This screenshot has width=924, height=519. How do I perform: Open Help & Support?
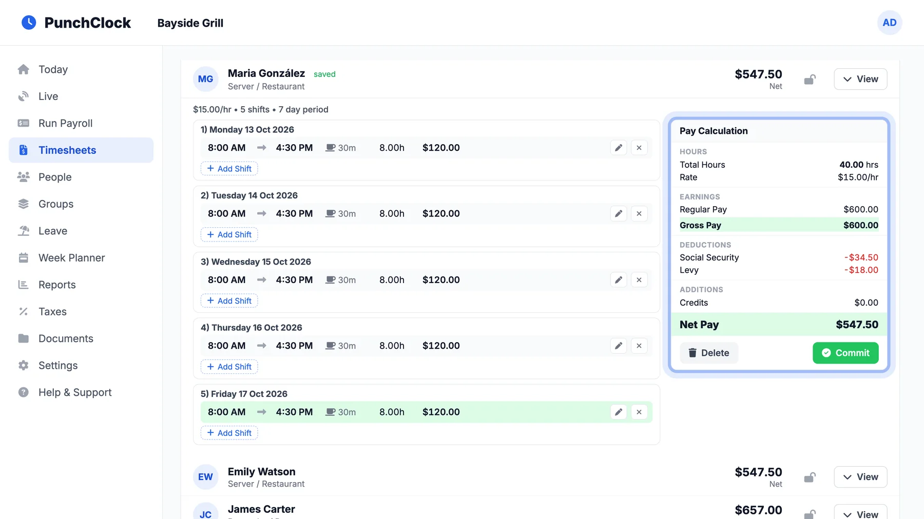coord(81,392)
